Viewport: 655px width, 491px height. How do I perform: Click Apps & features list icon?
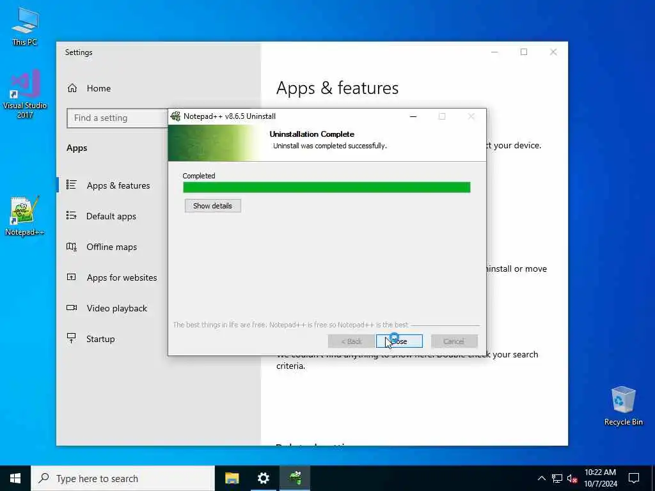click(x=72, y=185)
